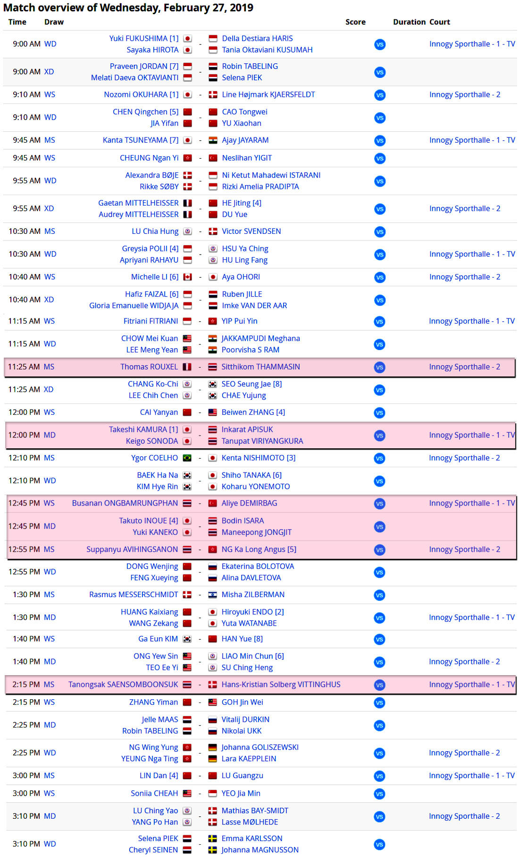Click the Match overview date heading
This screenshot has height=857, width=519.
point(128,8)
